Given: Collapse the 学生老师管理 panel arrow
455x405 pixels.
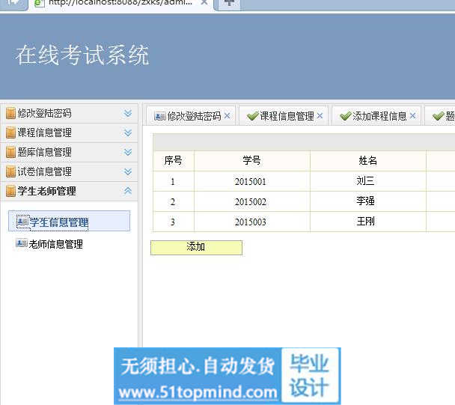Looking at the screenshot, I should (x=128, y=192).
